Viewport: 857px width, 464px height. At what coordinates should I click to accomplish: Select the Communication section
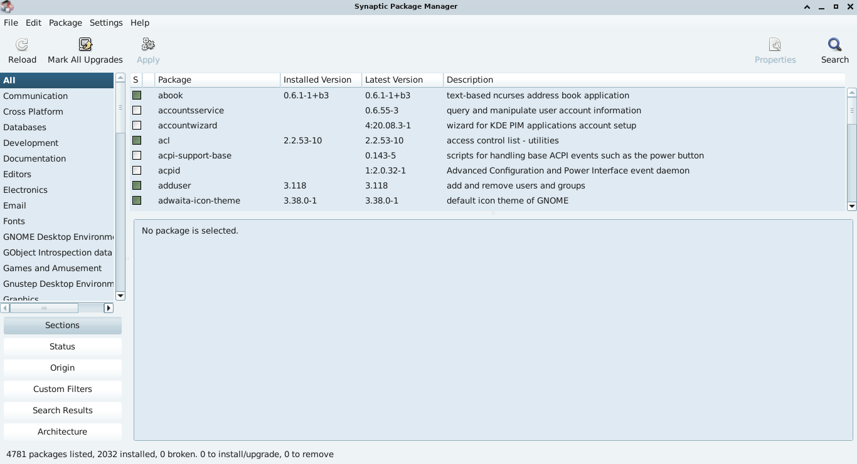35,96
